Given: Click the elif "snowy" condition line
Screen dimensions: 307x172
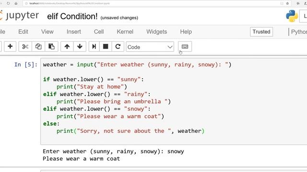Looking at the screenshot, I should tap(97, 109).
